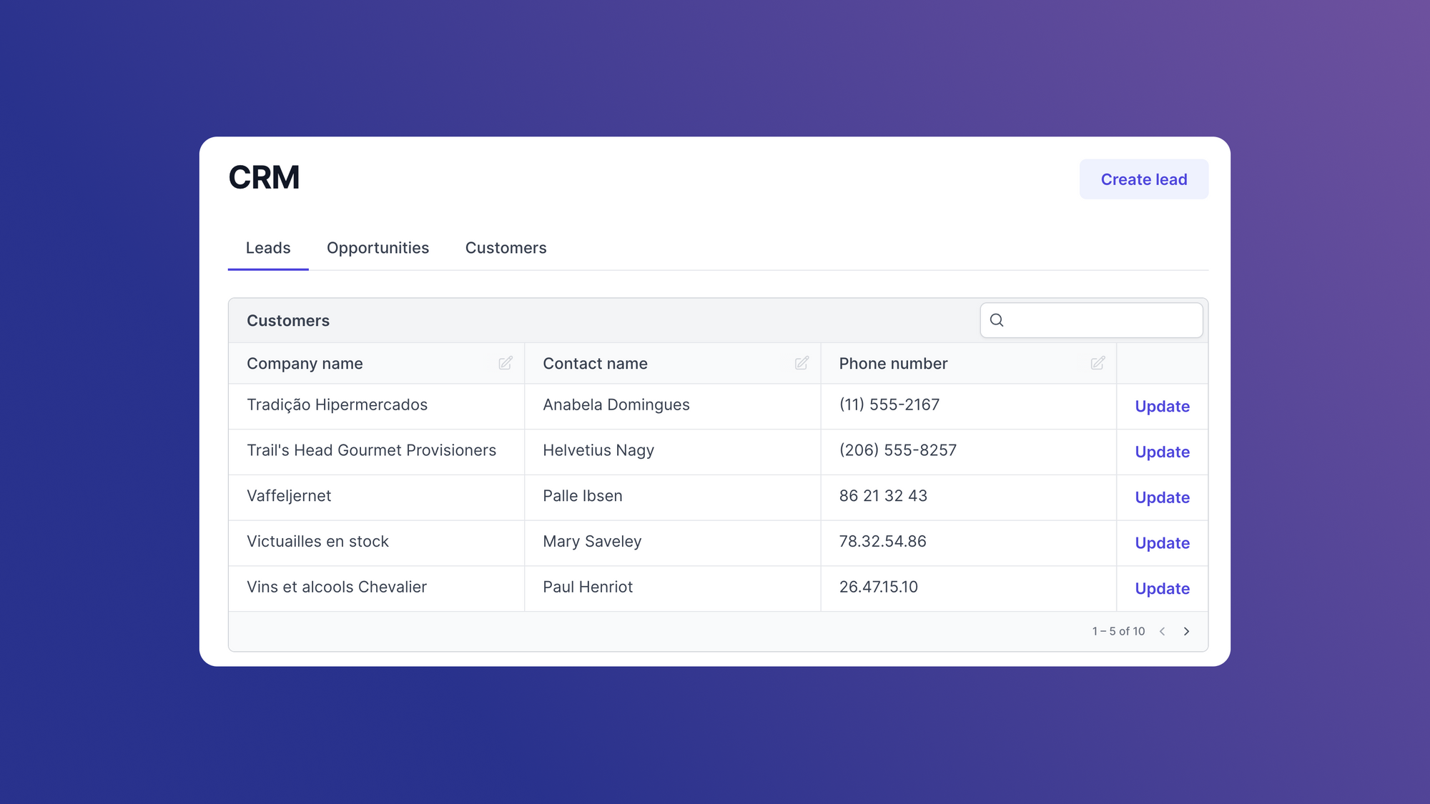Select the Contact name column header
The width and height of the screenshot is (1430, 804).
coord(672,364)
